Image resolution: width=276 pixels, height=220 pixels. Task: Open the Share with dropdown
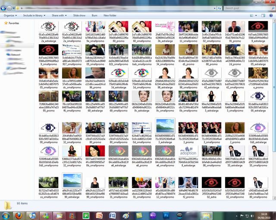pyautogui.click(x=59, y=15)
